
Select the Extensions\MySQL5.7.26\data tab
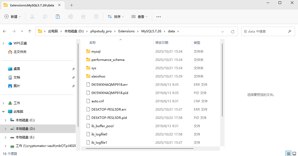point(32,5)
